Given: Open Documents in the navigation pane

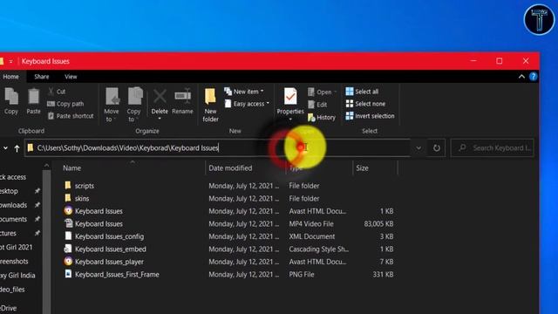Looking at the screenshot, I should coord(14,219).
